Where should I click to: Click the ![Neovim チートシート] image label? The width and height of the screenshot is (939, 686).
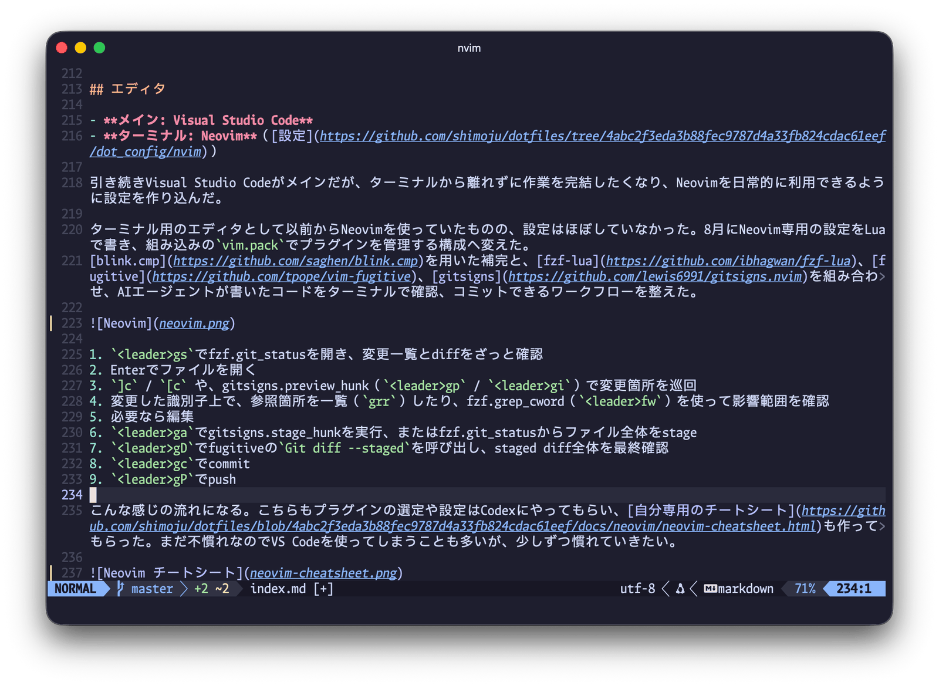tap(166, 573)
